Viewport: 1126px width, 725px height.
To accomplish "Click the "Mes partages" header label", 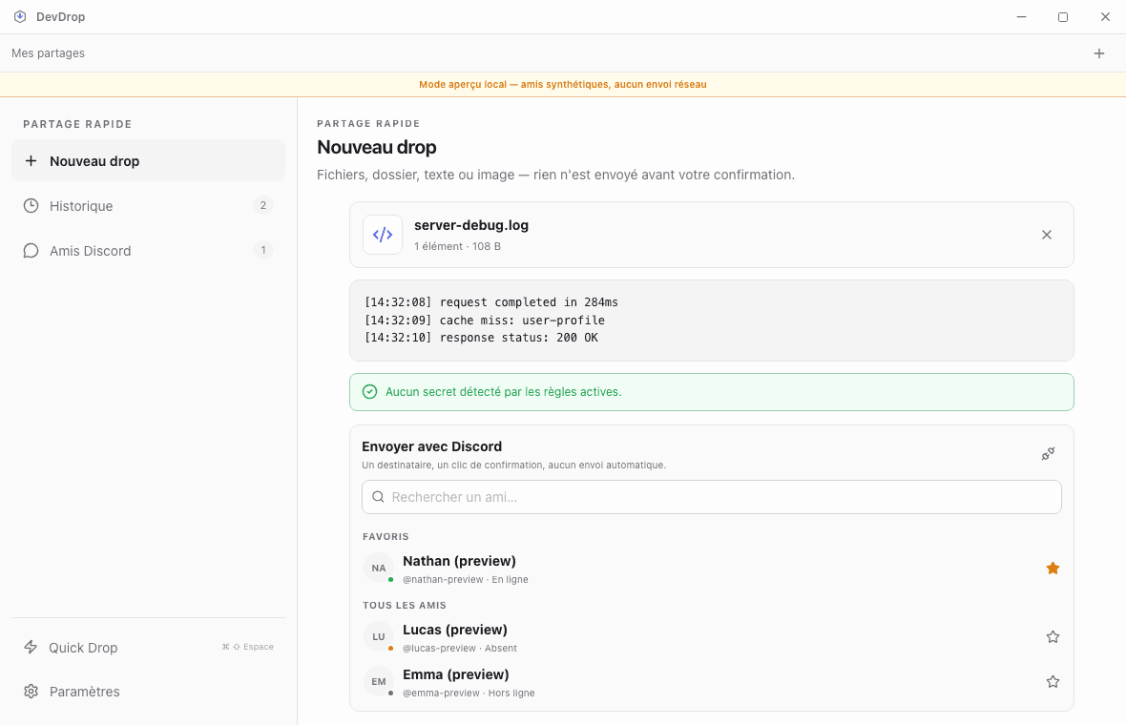I will [x=48, y=53].
